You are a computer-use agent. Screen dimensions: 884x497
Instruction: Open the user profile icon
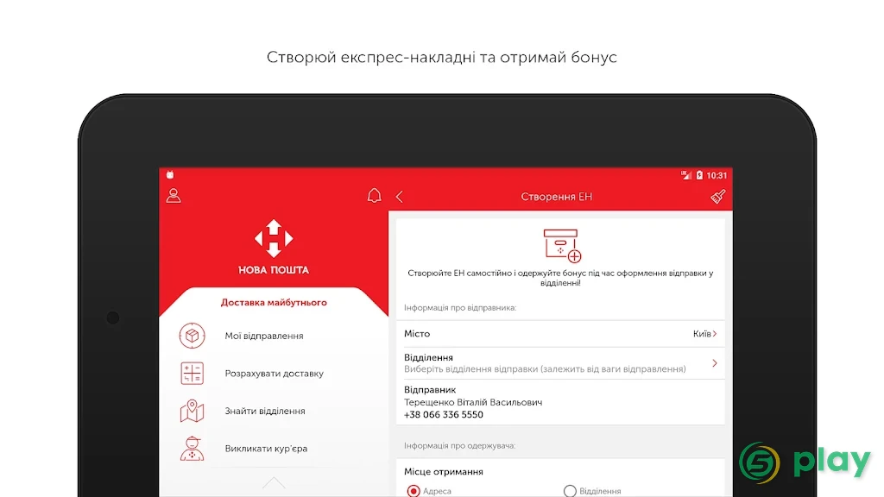pos(174,196)
